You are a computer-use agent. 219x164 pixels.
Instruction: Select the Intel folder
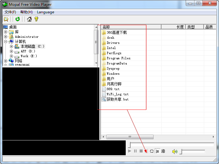click(111, 48)
